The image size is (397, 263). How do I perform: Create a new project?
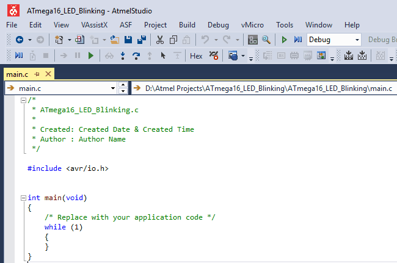[x=59, y=40]
